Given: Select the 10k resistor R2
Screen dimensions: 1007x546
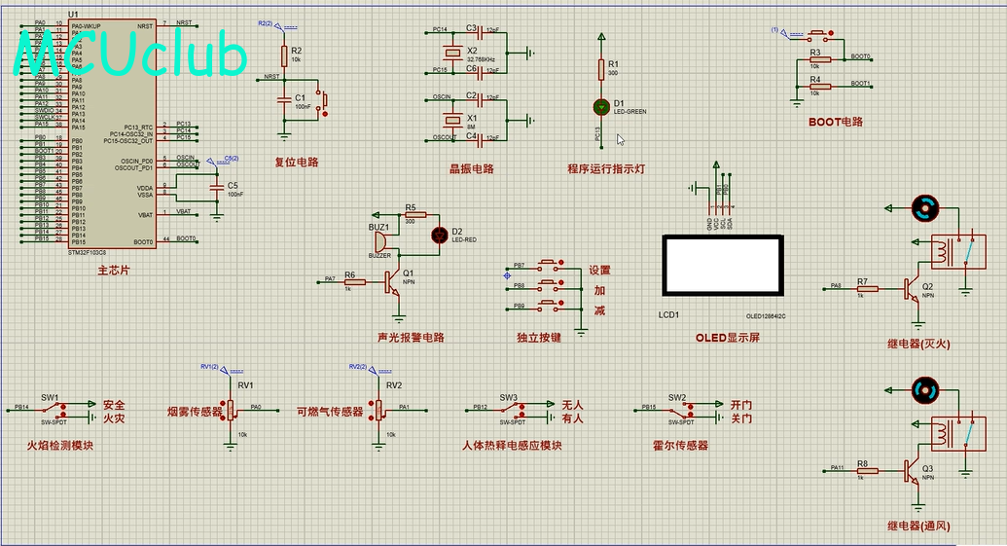Looking at the screenshot, I should [284, 55].
